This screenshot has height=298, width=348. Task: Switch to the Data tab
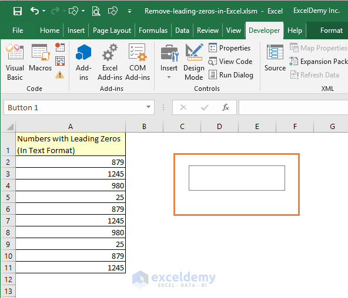182,31
